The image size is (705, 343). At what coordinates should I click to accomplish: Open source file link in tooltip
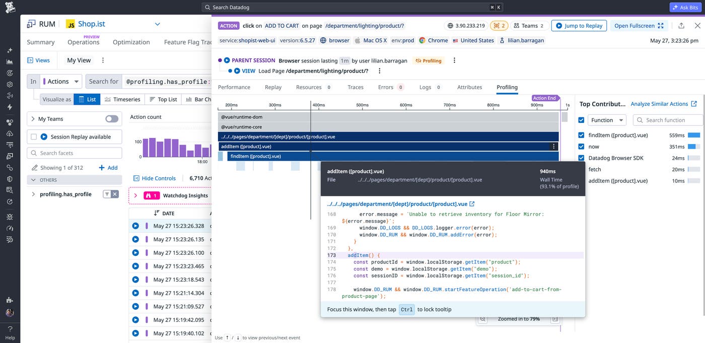click(x=401, y=204)
